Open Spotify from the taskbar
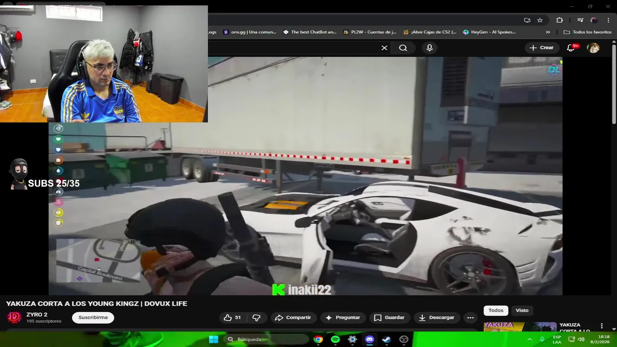 335,339
